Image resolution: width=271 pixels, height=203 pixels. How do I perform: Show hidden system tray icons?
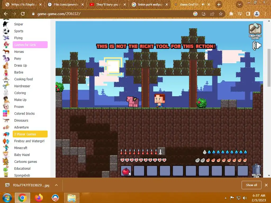pyautogui.click(x=225, y=198)
